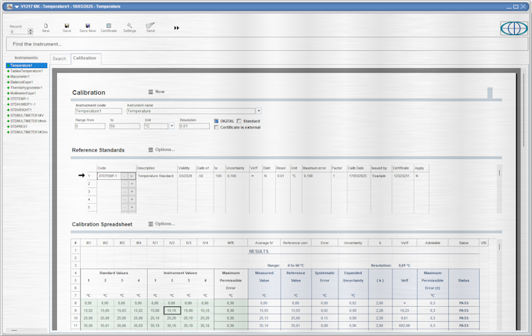Click the Save toolbar icon
Screen dimensions: 532x336
point(66,28)
